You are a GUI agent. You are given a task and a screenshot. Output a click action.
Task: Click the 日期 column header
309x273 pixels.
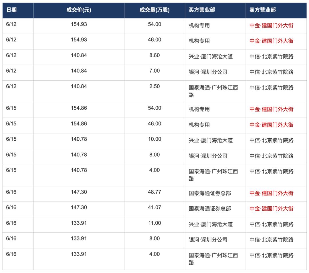[11, 10]
